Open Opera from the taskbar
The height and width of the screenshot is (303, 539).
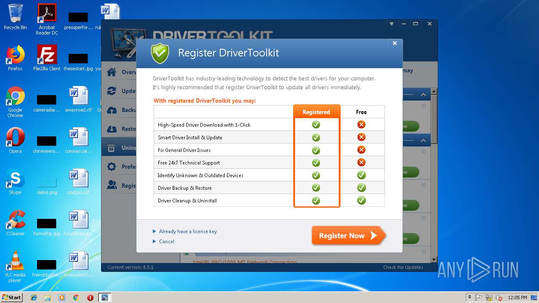(90, 298)
